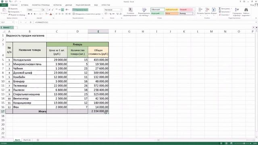The image size is (258, 145).
Task: Switch to ВСТАВКА ribbon tab
Action: pyautogui.click(x=25, y=5)
